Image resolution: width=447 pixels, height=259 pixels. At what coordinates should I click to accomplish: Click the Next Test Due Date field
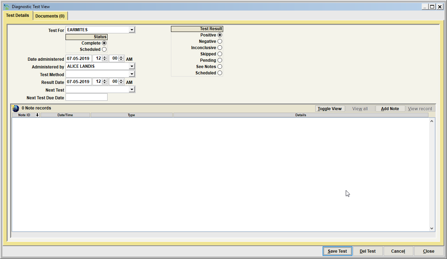(87, 97)
